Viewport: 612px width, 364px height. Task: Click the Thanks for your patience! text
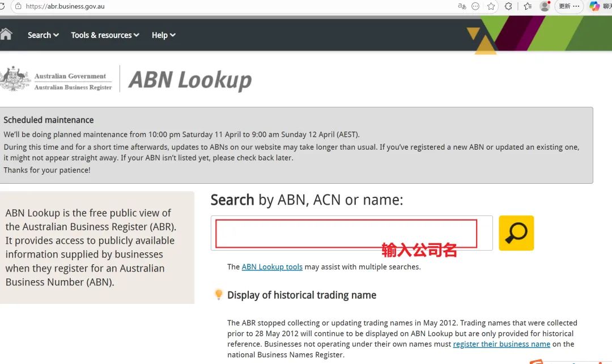[x=47, y=170]
